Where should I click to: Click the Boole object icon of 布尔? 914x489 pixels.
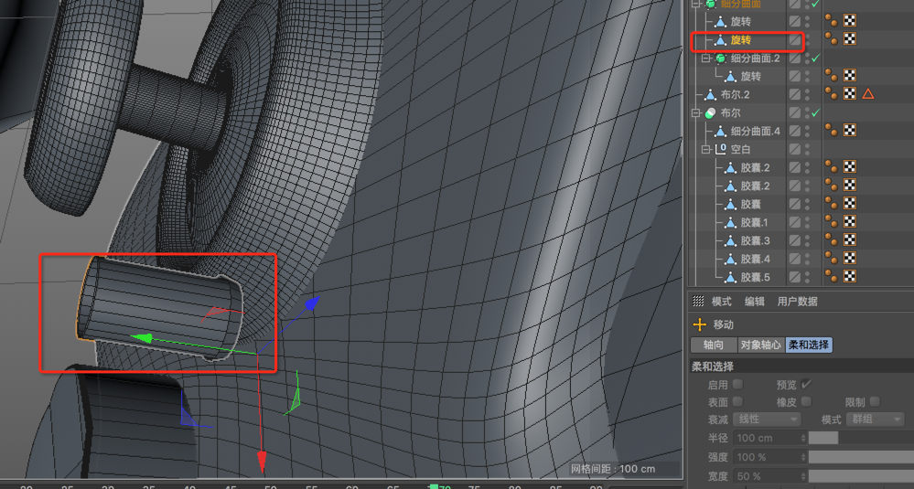[710, 112]
